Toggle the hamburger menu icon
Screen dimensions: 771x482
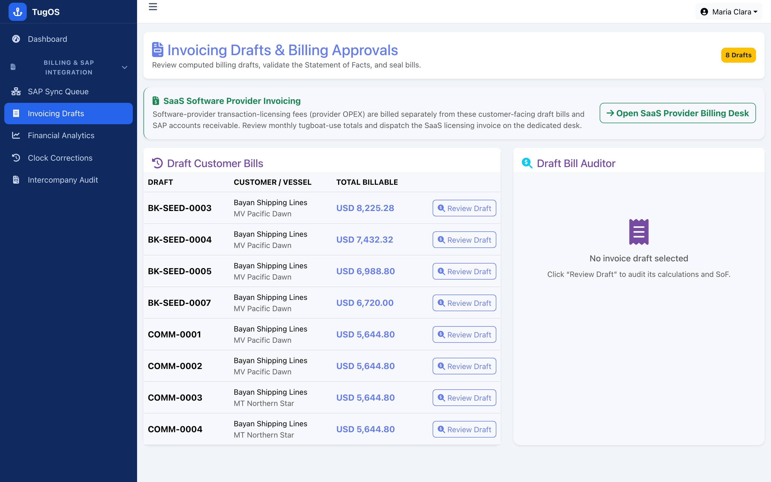point(153,7)
